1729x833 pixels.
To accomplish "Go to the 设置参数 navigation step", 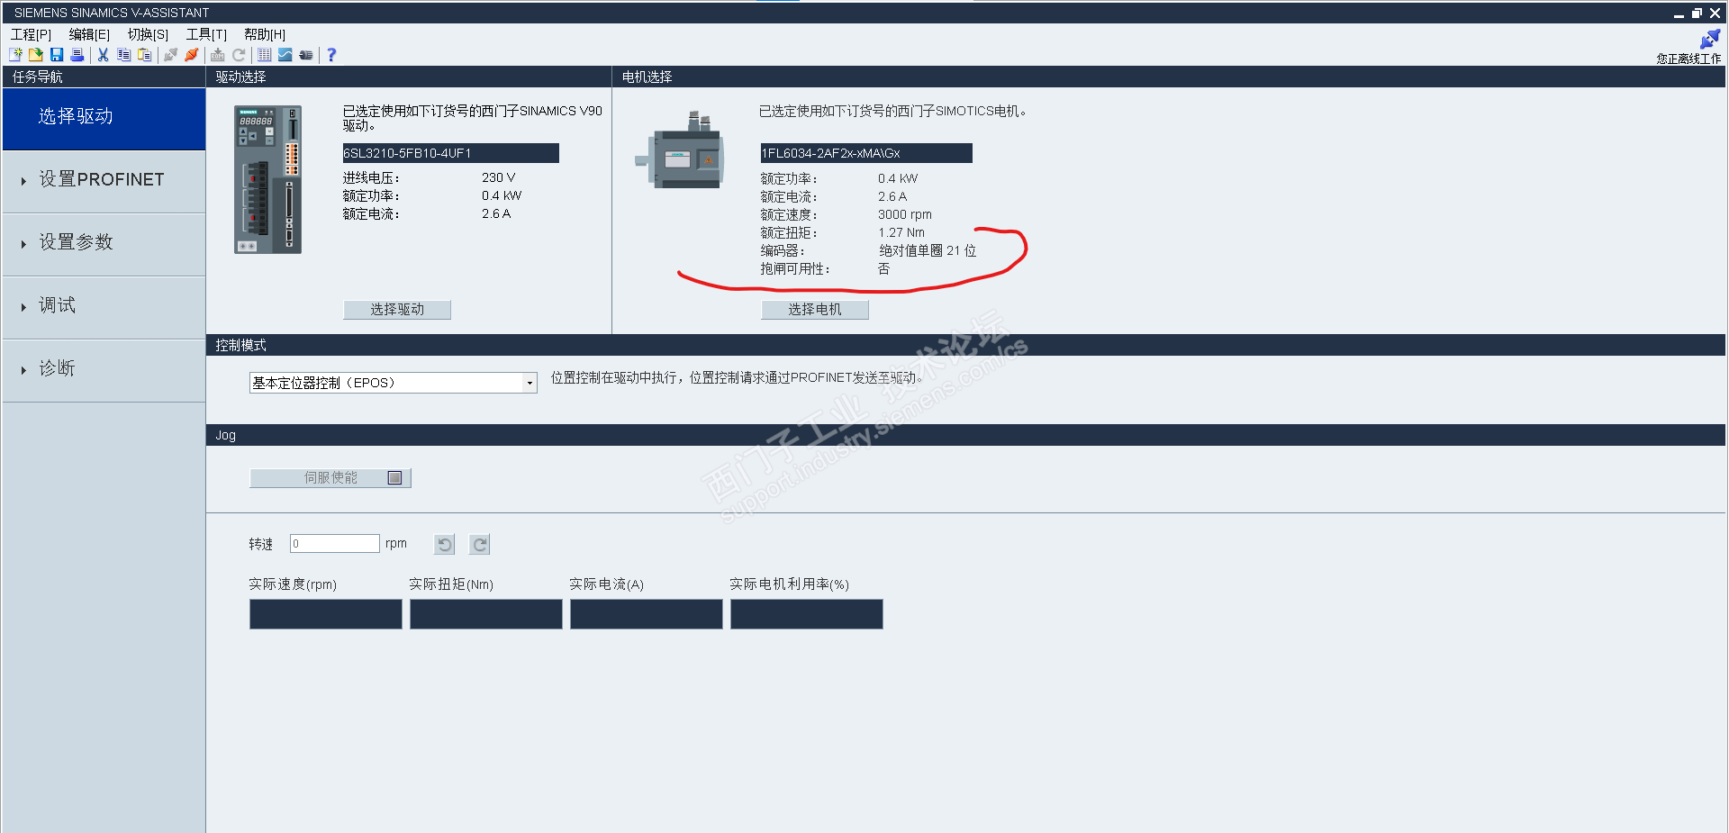I will 104,244.
